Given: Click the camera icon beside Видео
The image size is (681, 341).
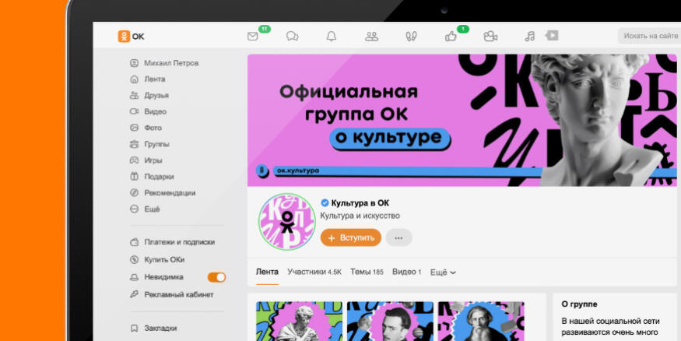Looking at the screenshot, I should [134, 111].
